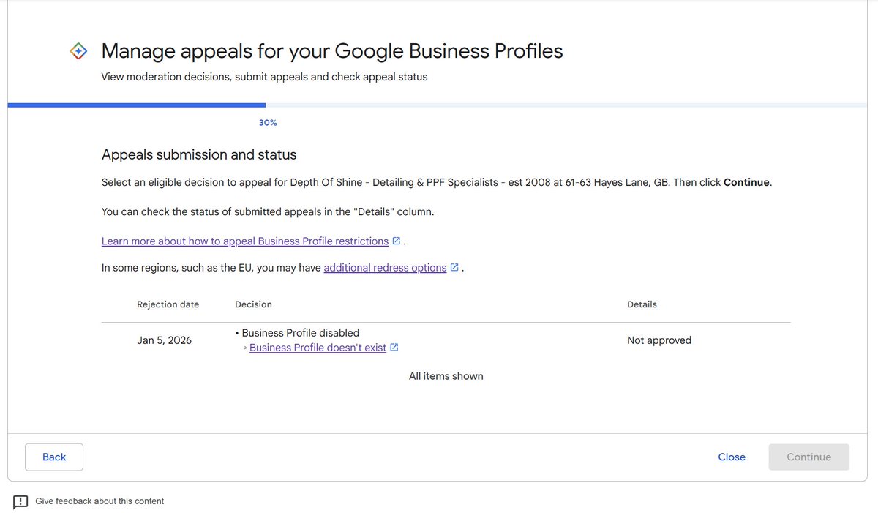Click the greyed-out Continue button

[808, 457]
